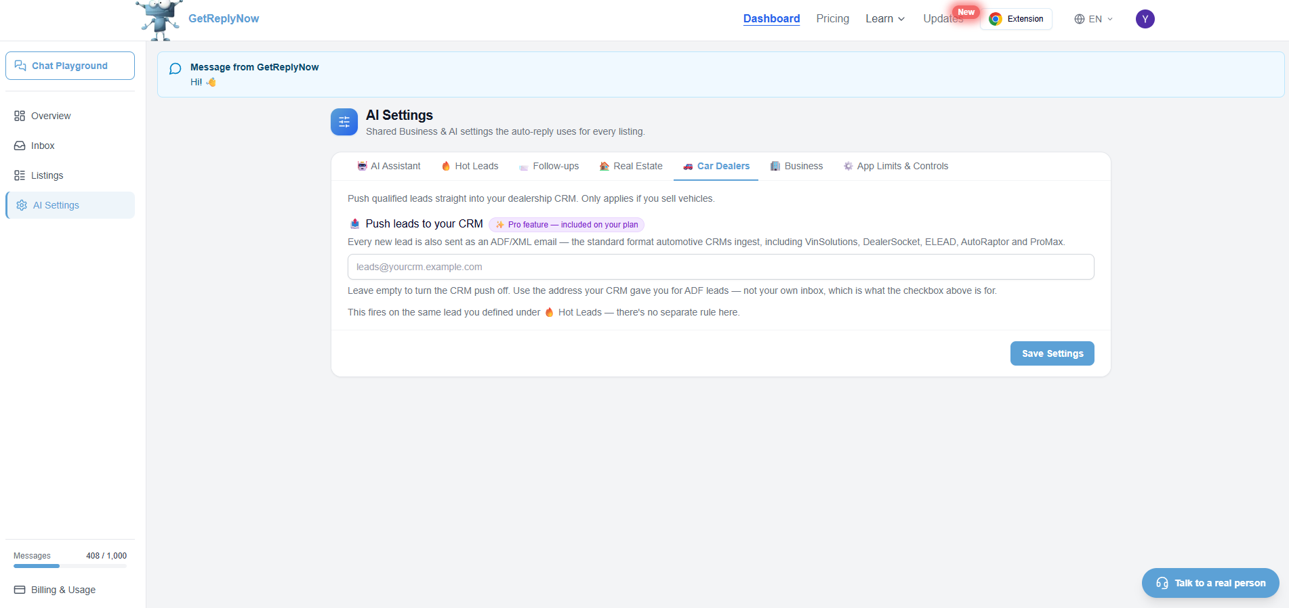
Task: Click the headset icon on support button
Action: [1162, 583]
